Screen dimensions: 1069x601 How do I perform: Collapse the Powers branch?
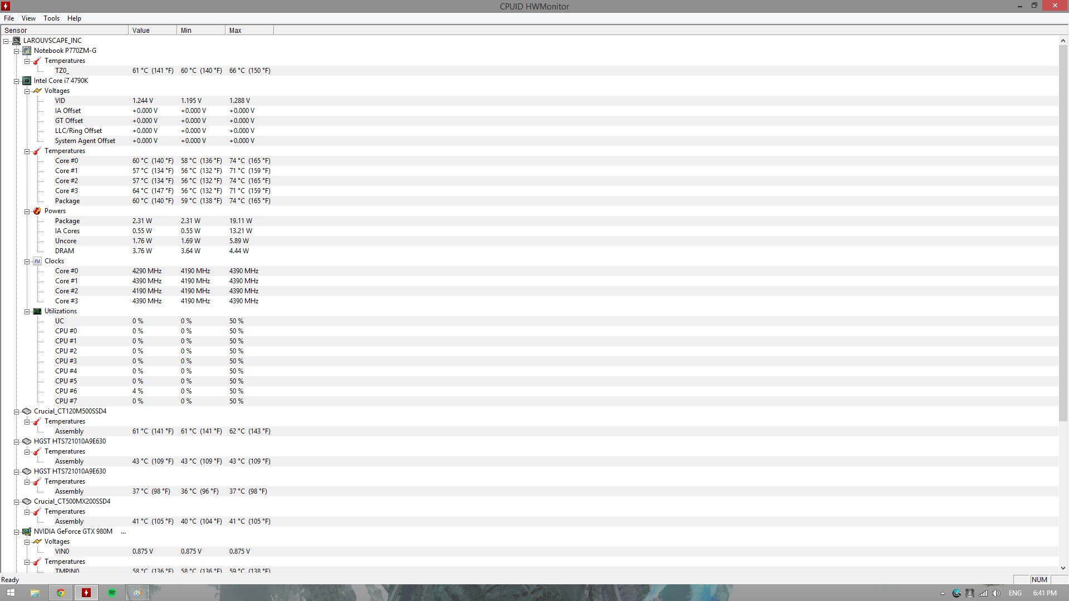27,211
